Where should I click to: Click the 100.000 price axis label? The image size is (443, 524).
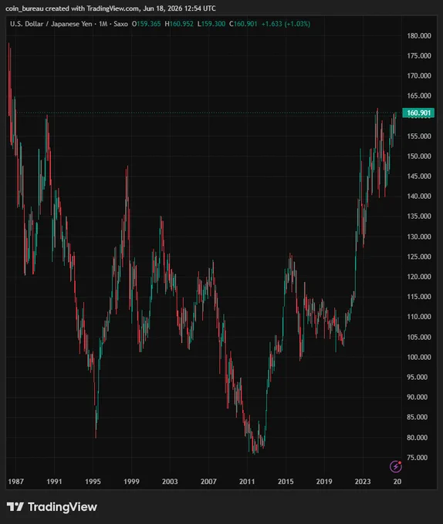(x=419, y=358)
